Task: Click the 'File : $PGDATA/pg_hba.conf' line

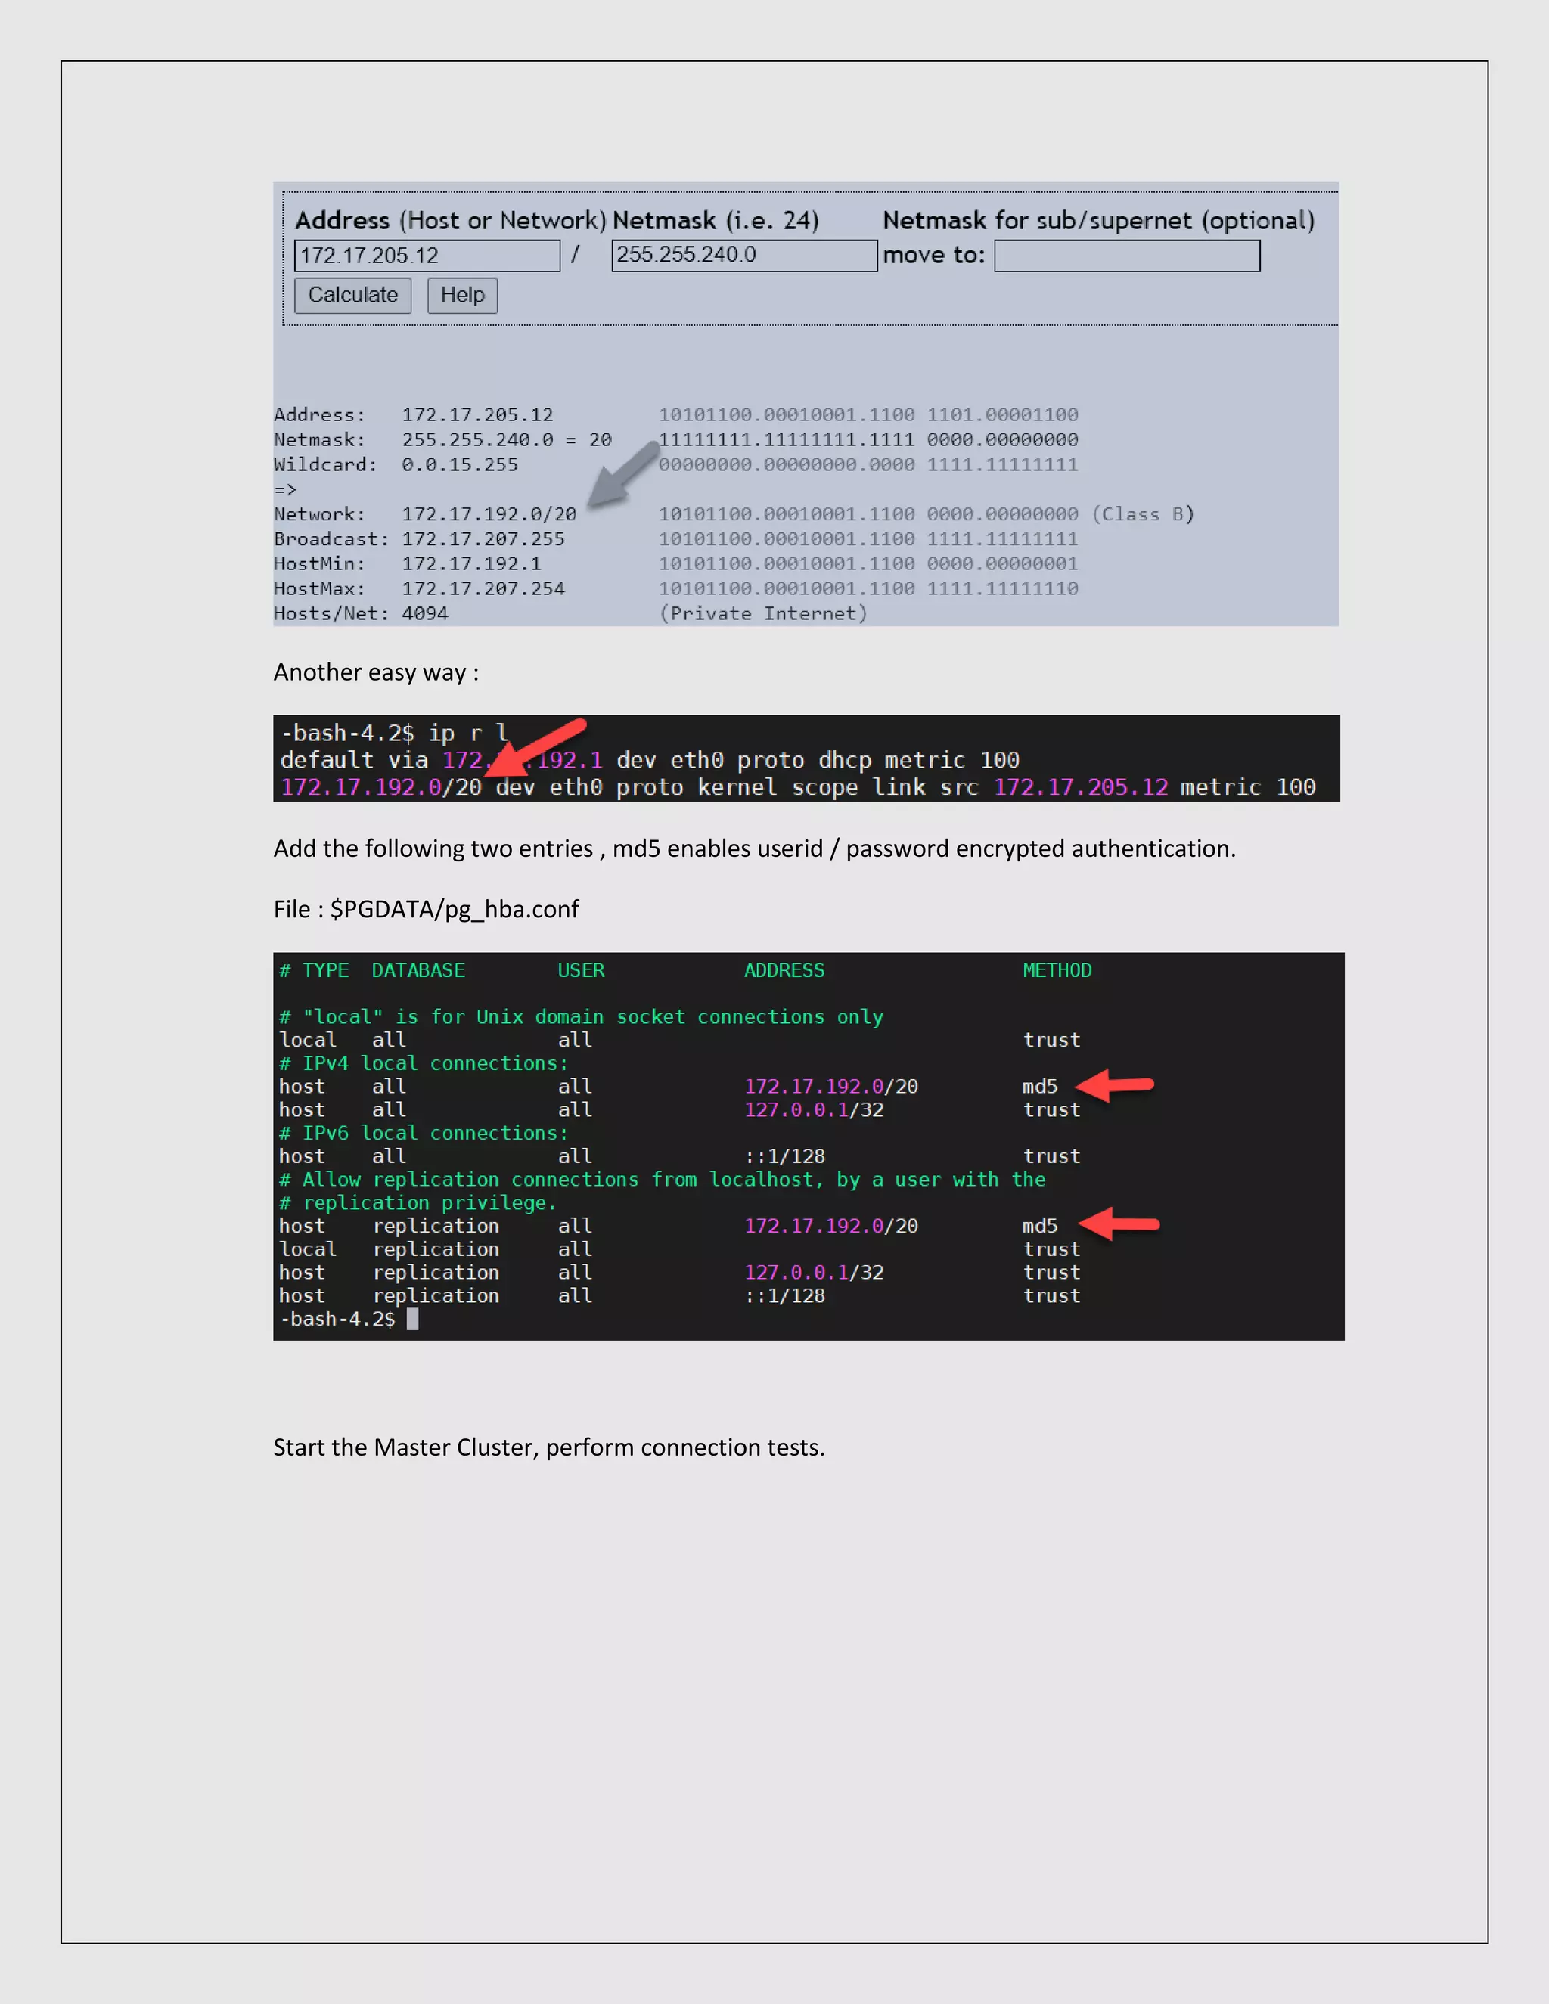Action: point(427,909)
